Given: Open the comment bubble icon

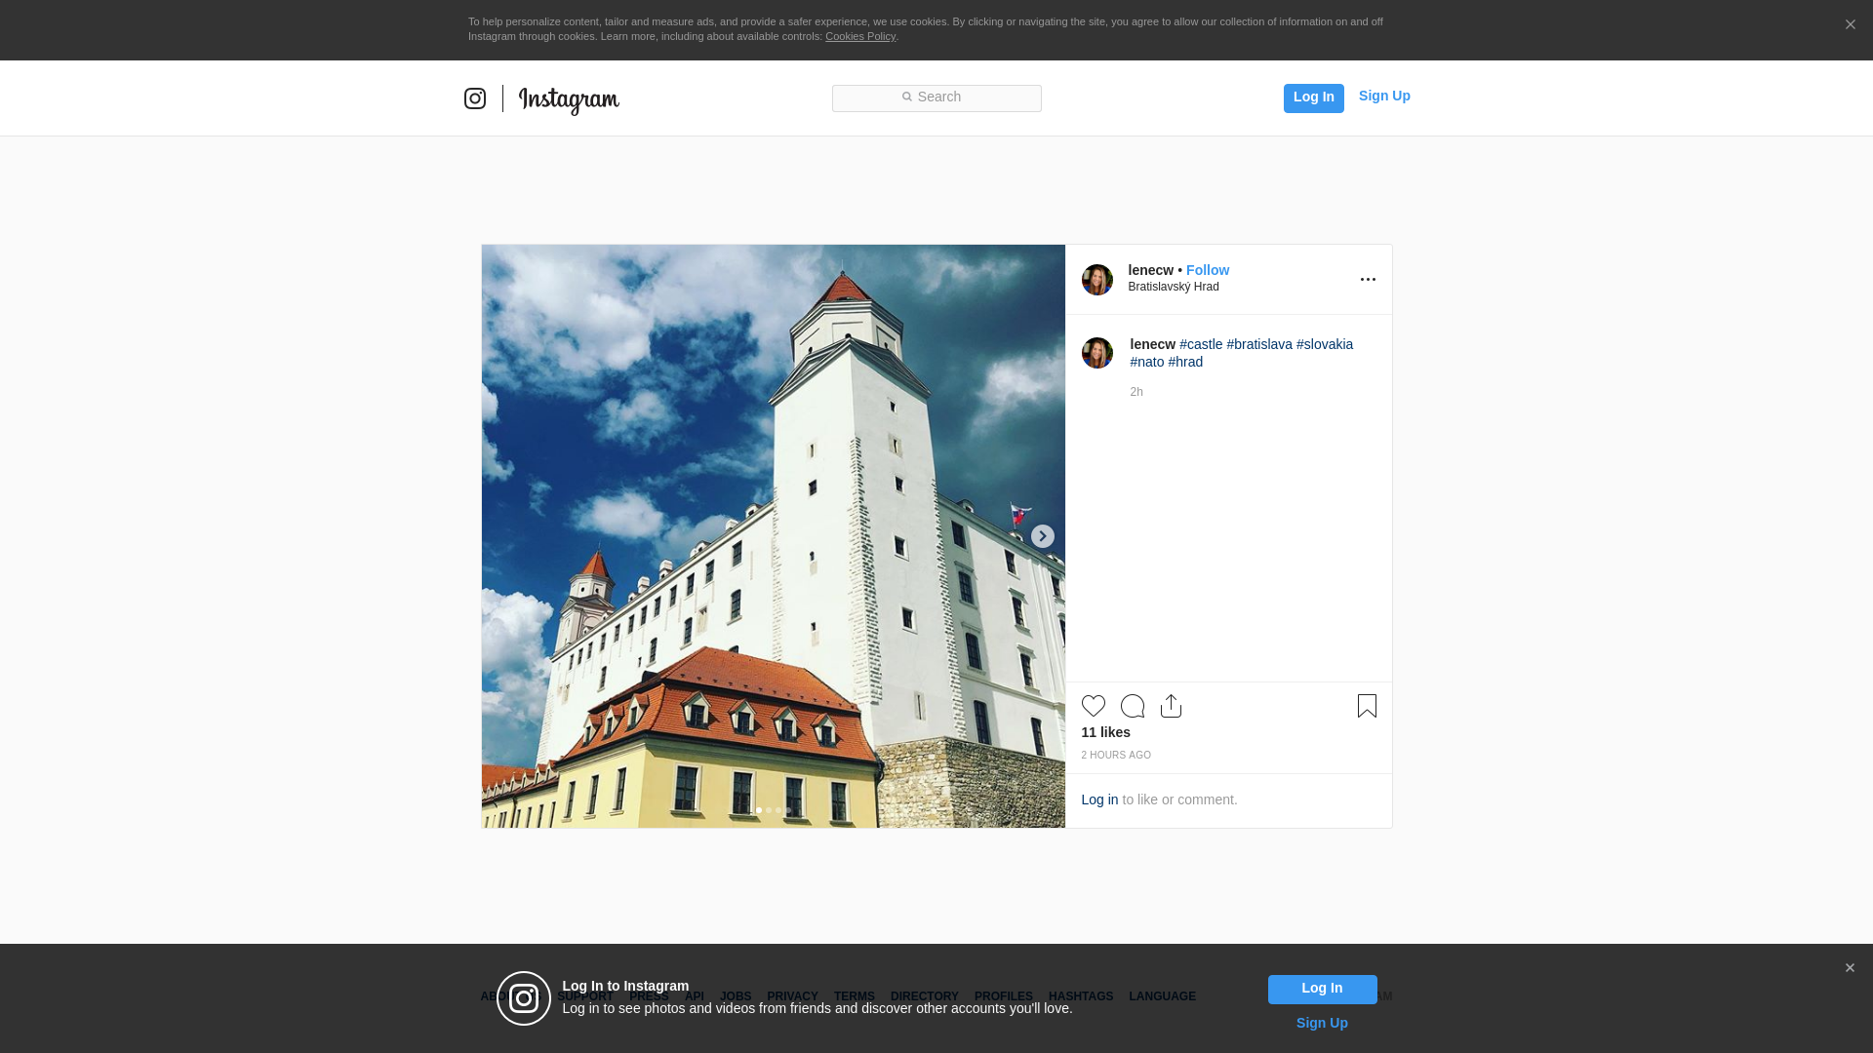Looking at the screenshot, I should tap(1132, 706).
